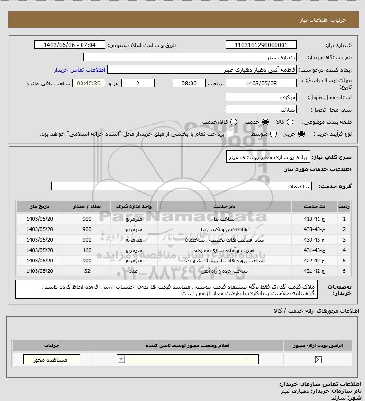Click the requester field فاطمه آنبی

click(x=202, y=70)
